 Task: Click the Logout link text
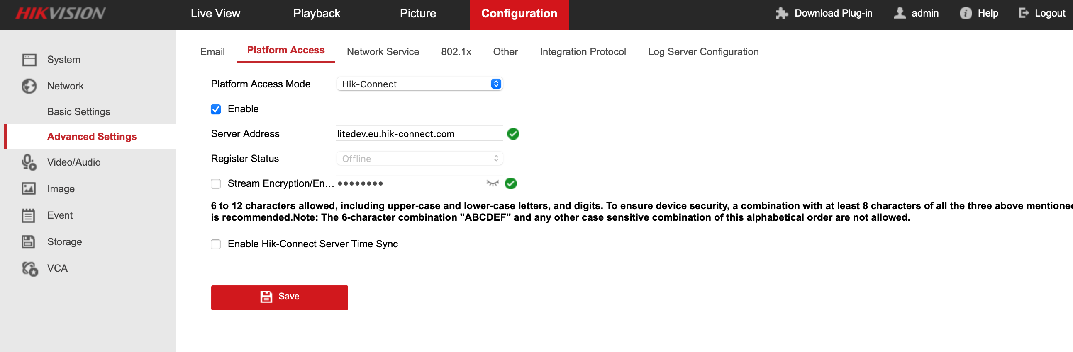[x=1050, y=13]
